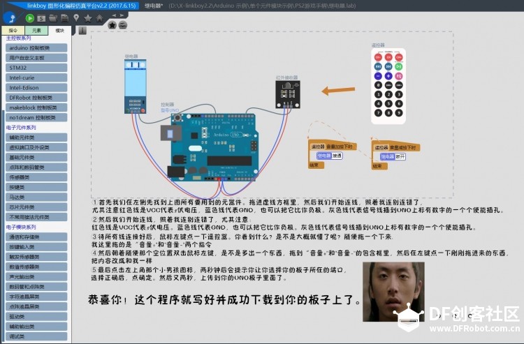Click the 继电器 断开 instruction block
This screenshot has width=524, height=344.
tap(393, 156)
